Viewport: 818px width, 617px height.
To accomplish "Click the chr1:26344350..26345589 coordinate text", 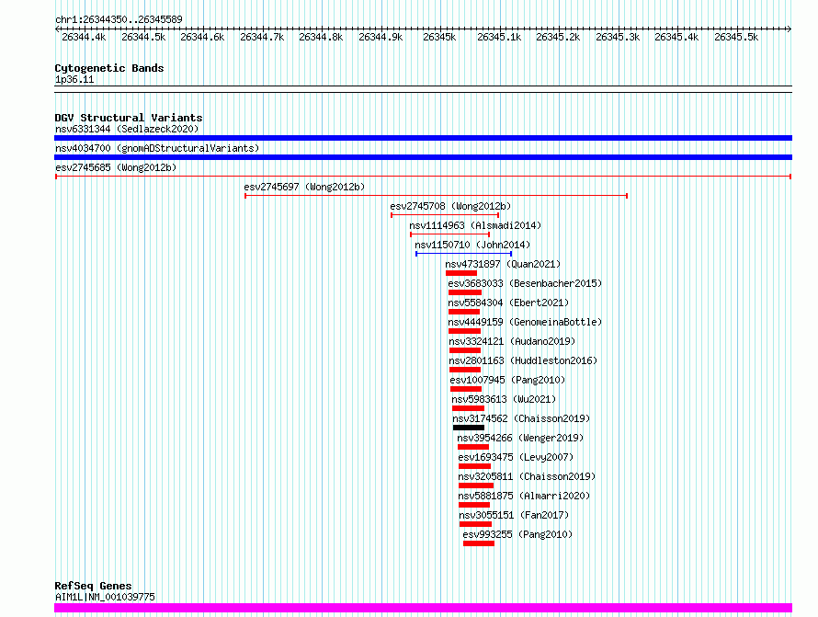I will [119, 19].
